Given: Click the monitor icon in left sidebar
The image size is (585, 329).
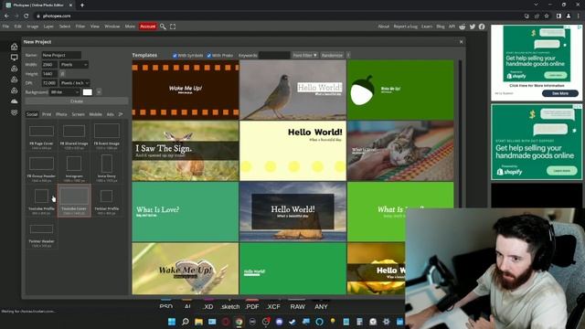Looking at the screenshot, I should (15, 58).
